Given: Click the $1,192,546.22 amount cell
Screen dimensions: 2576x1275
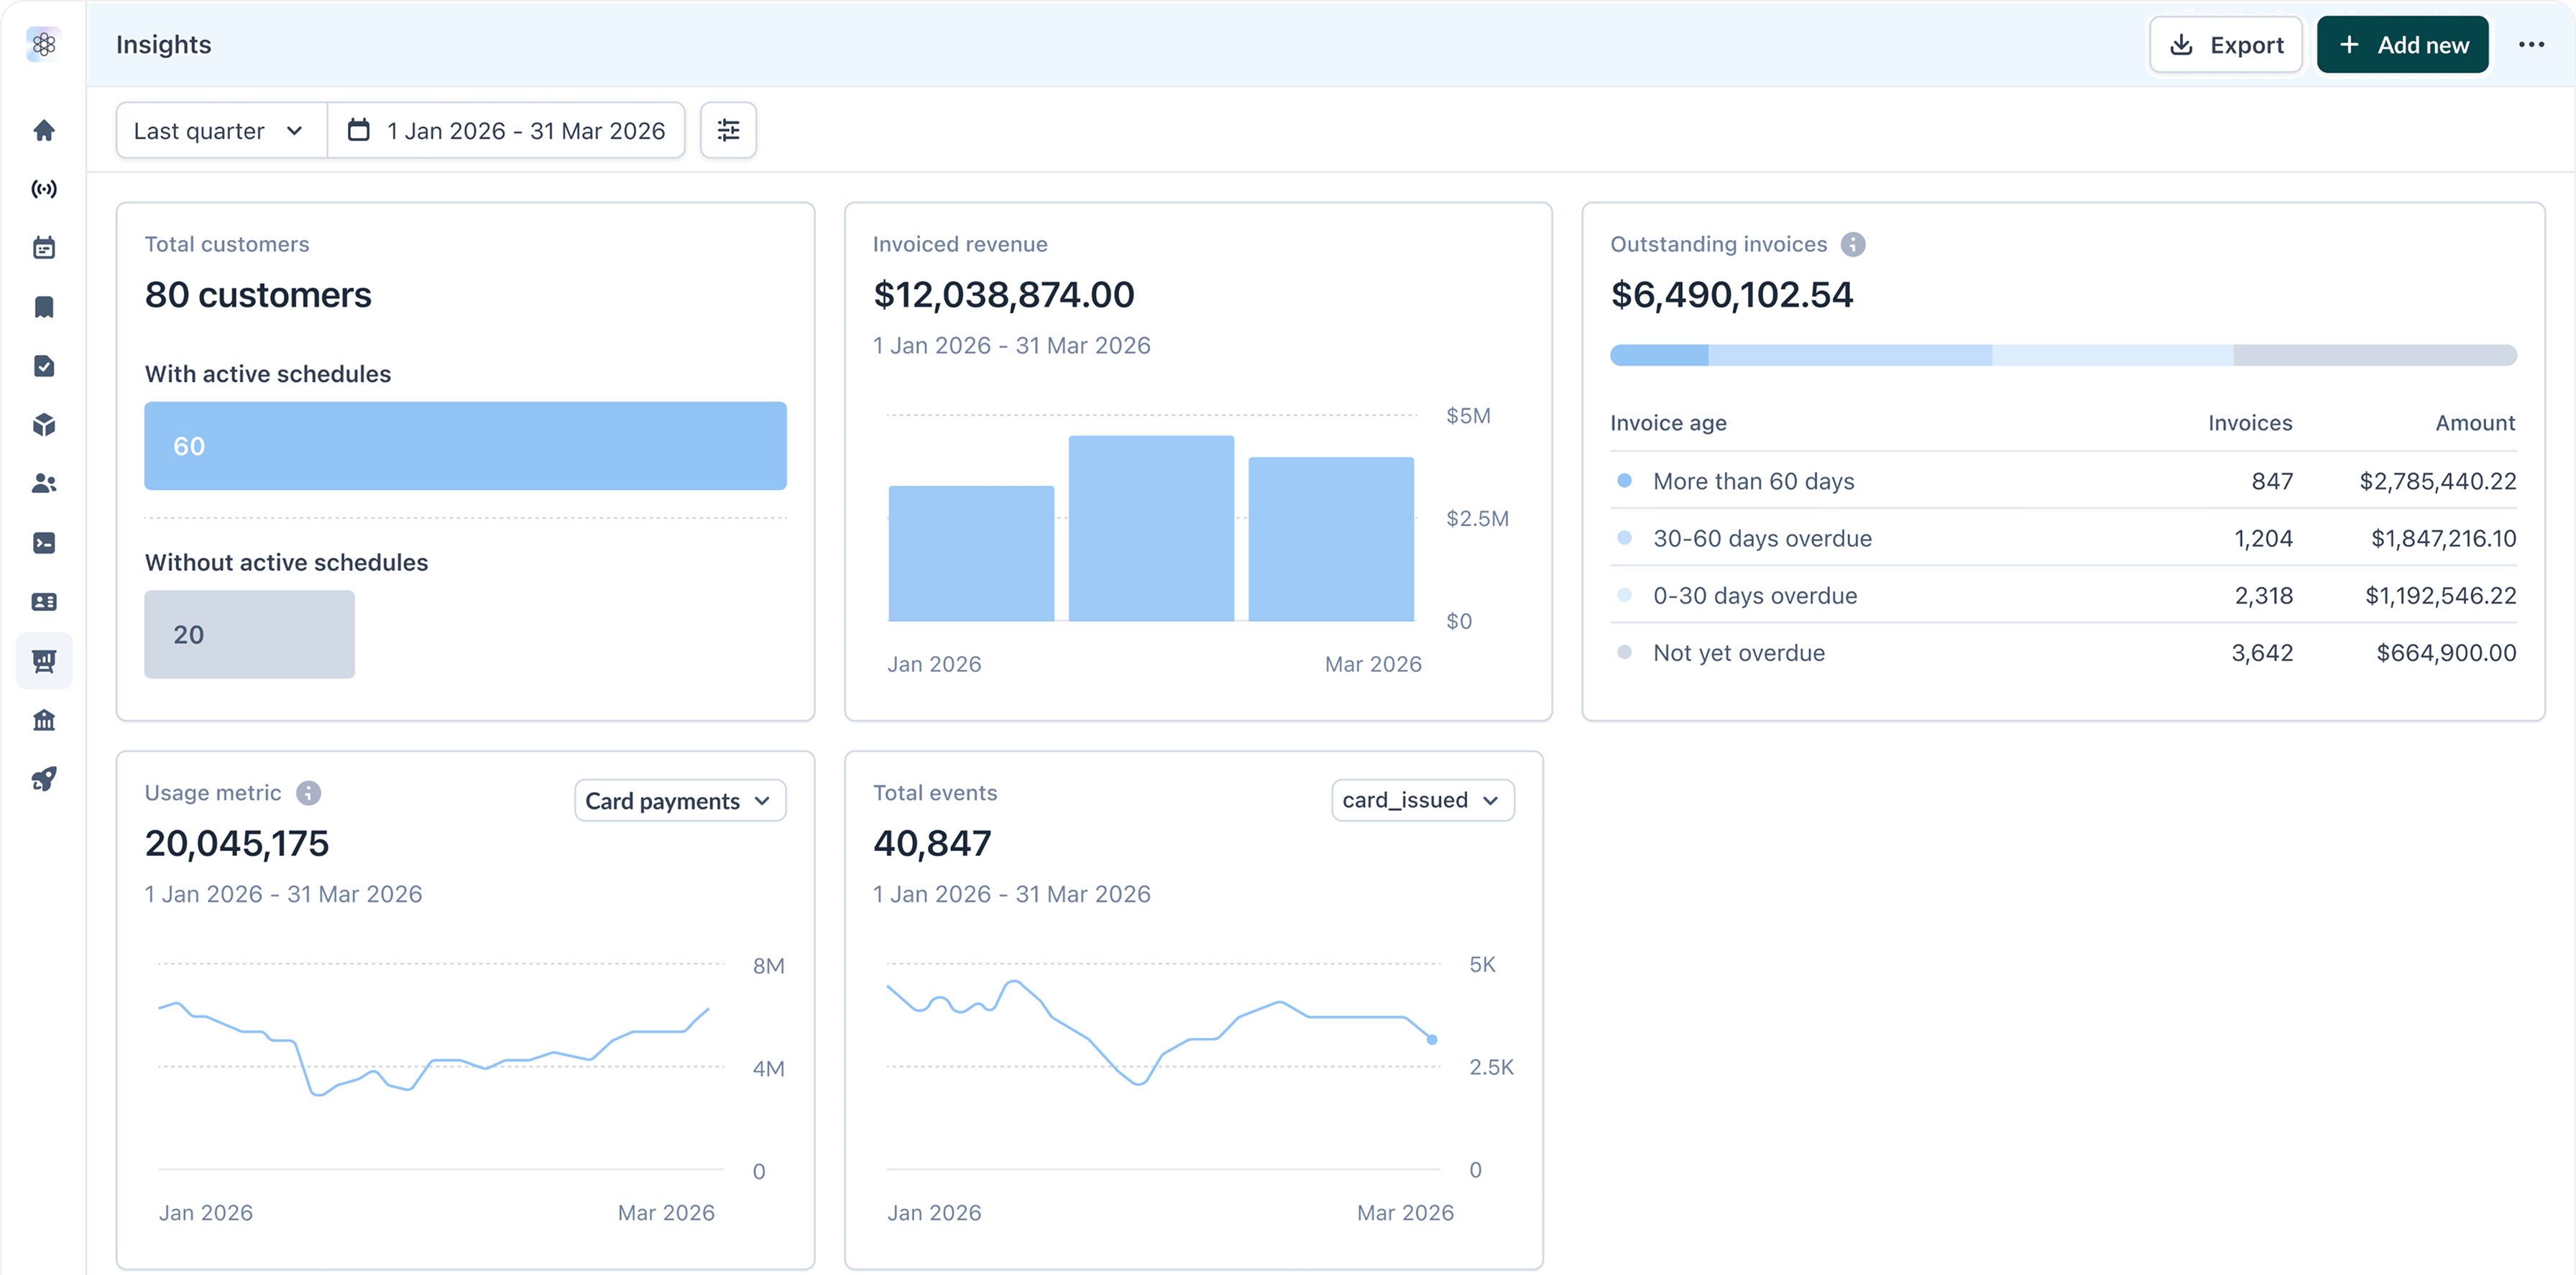Looking at the screenshot, I should [2440, 595].
